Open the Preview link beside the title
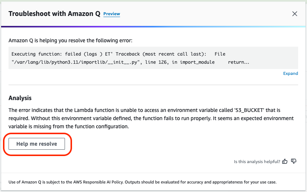 point(112,14)
